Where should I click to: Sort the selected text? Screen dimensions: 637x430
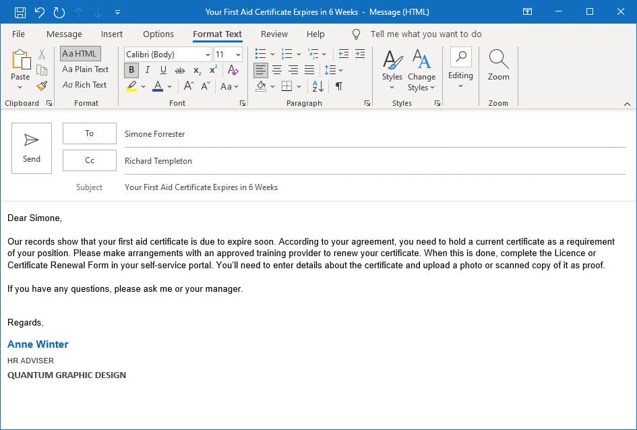point(317,86)
